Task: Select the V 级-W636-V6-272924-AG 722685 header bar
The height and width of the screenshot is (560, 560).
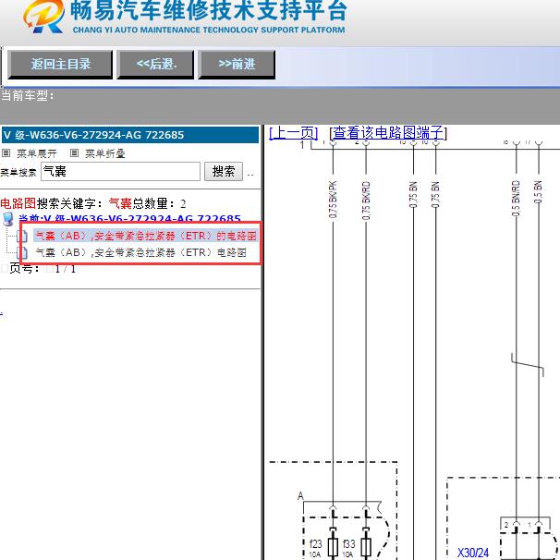Action: pyautogui.click(x=130, y=135)
